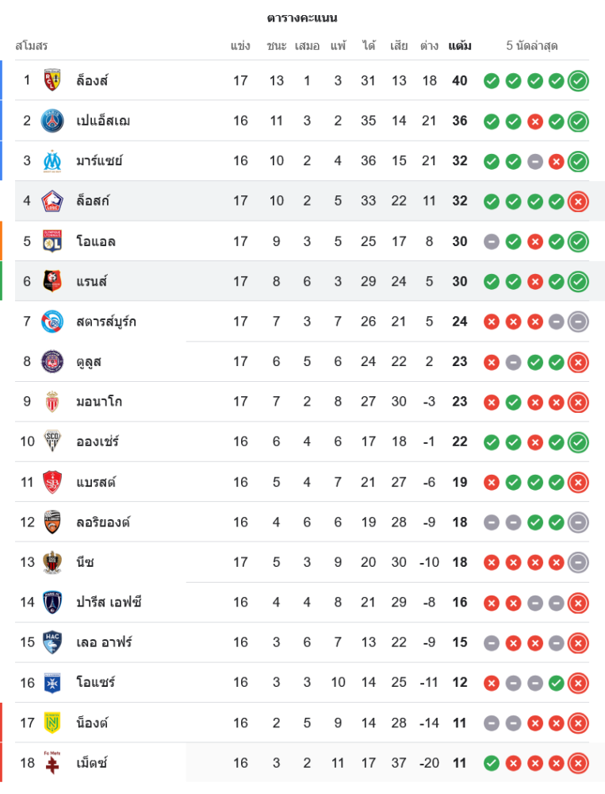The height and width of the screenshot is (794, 605).
Task: Click the Metz club crest
Action: click(52, 762)
